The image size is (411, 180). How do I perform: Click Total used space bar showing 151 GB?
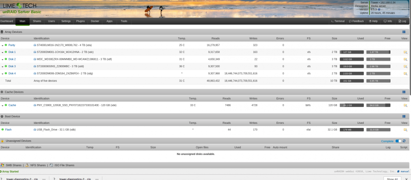[x=352, y=81]
